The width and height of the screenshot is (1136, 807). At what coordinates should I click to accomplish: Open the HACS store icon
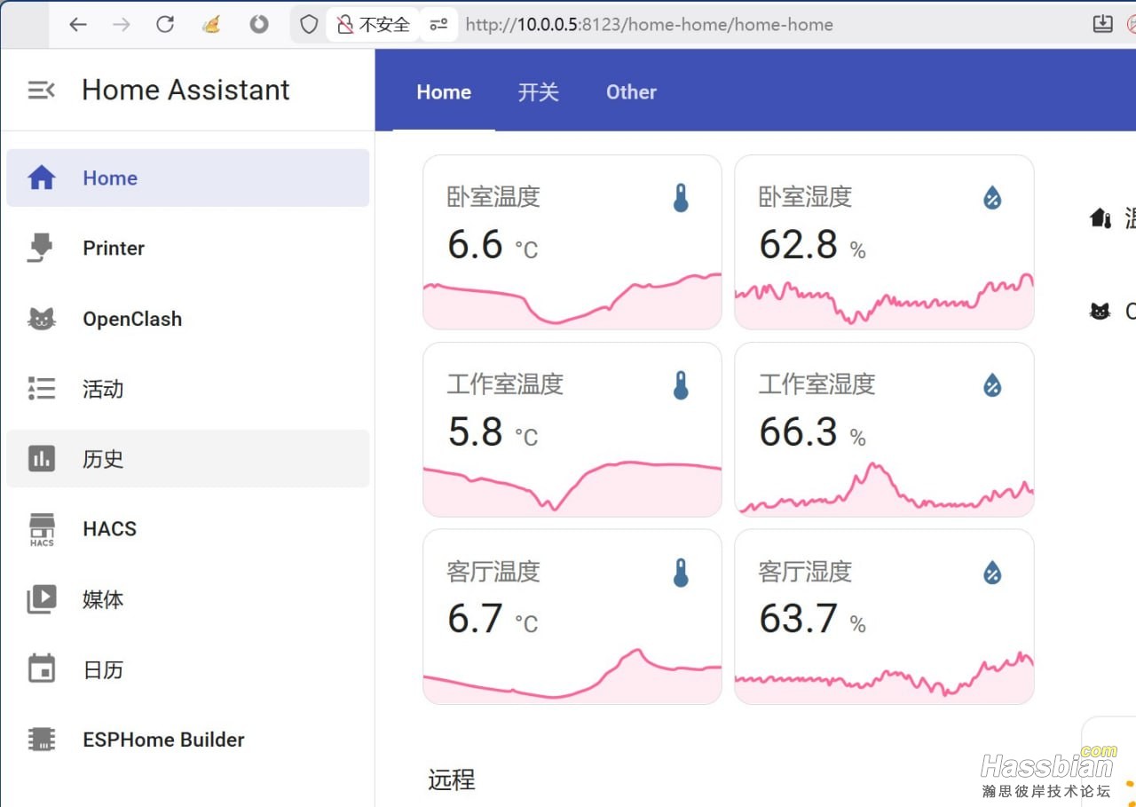pyautogui.click(x=42, y=529)
